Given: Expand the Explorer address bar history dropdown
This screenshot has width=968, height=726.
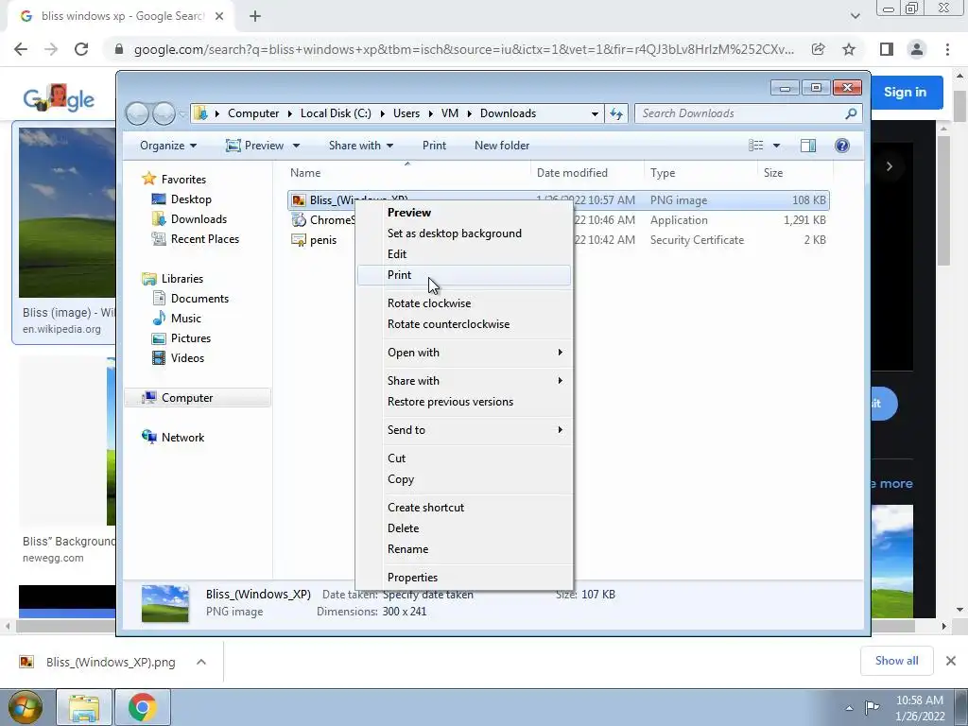Looking at the screenshot, I should pos(595,113).
